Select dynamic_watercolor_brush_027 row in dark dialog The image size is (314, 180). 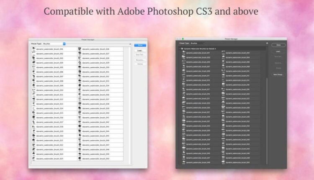click(x=201, y=112)
